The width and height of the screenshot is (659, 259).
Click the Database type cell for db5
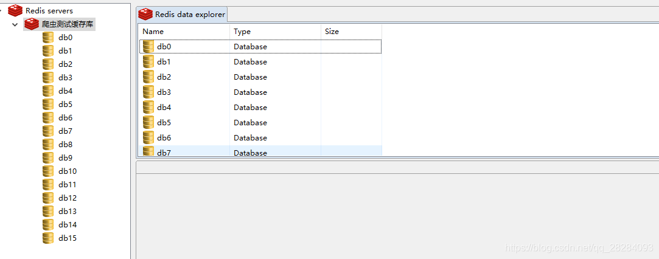click(251, 123)
